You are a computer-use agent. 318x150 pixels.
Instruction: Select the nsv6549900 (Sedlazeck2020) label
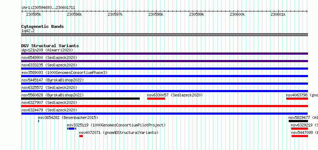point(49,57)
